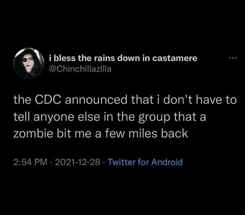245x215 pixels.
Task: Click the 2021-12-28 date
Action: (76, 162)
